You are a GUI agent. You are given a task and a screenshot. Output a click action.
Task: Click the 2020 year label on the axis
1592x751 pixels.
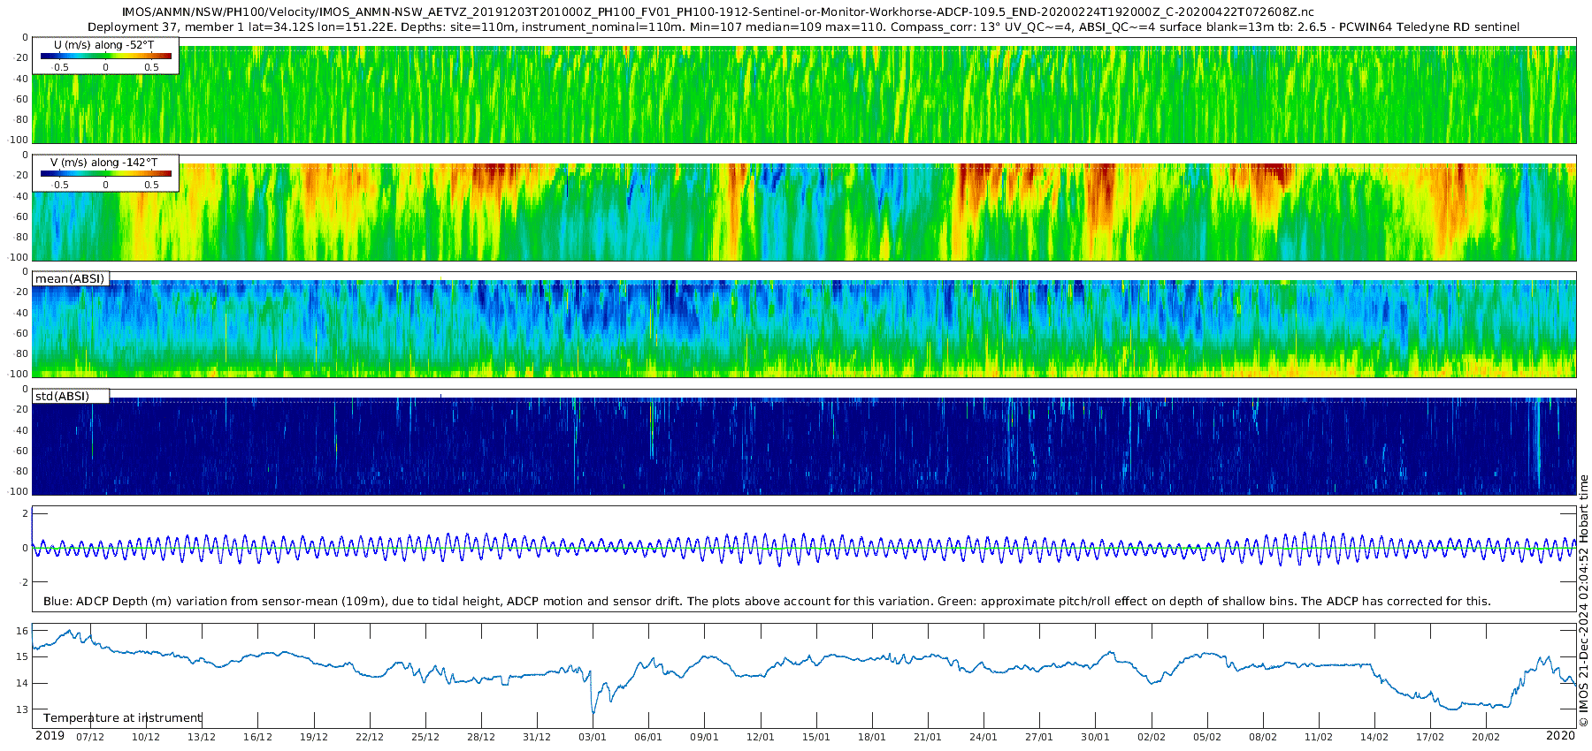pyautogui.click(x=1560, y=736)
